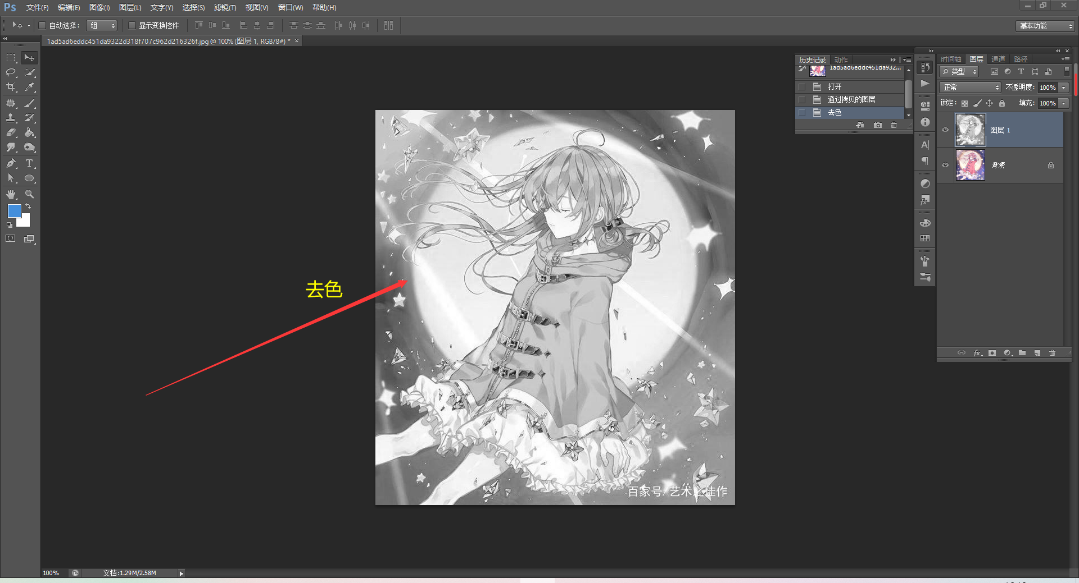Switch to the 通道 tab
Screen dimensions: 1079x583
[x=998, y=59]
